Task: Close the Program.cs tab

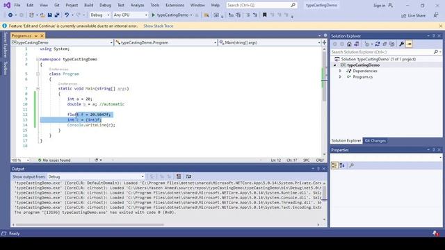Action: (x=42, y=35)
